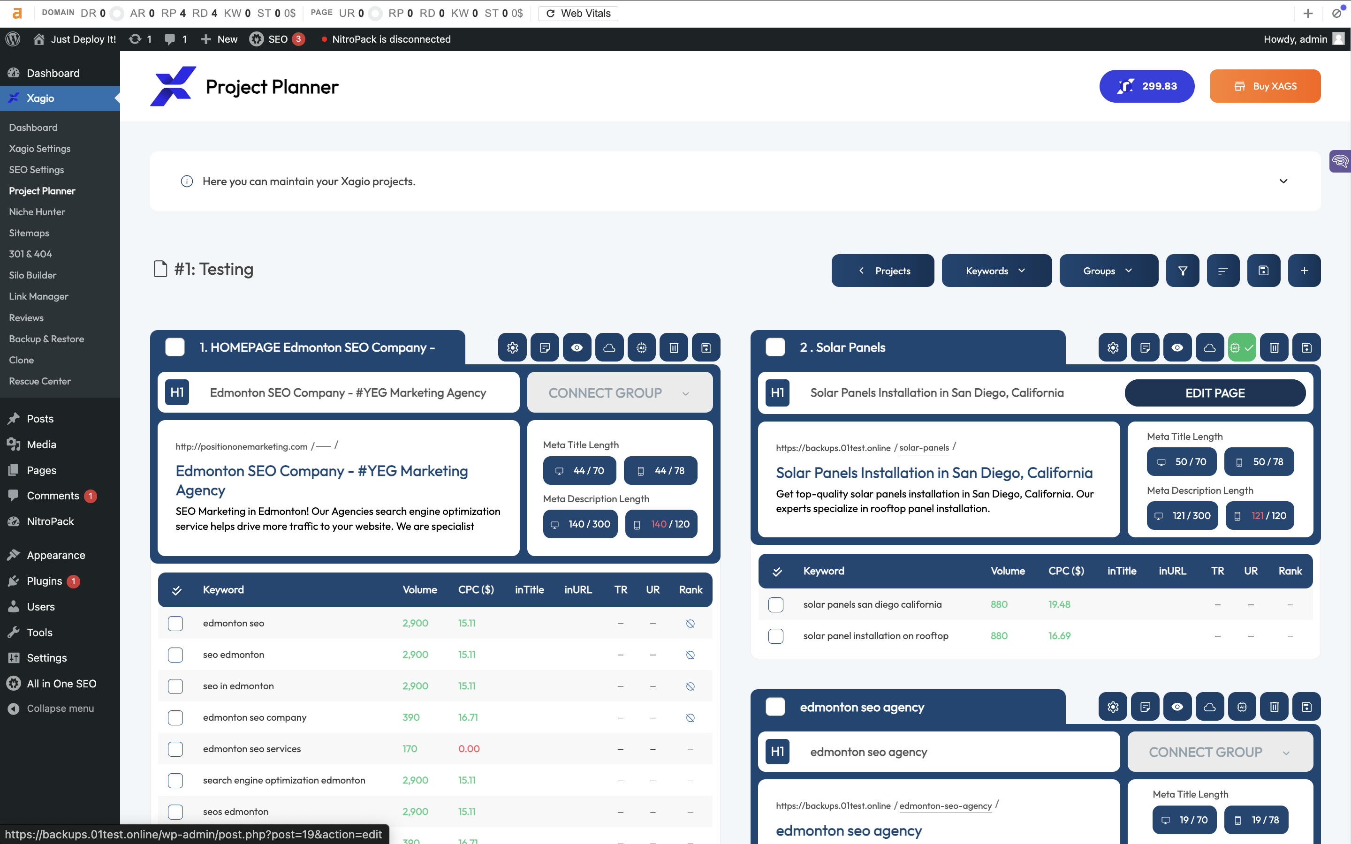Open SEO menu in WordPress admin bar
The width and height of the screenshot is (1351, 844).
tap(277, 39)
